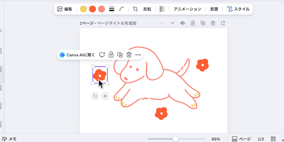Open the 配置 position panel

[x=214, y=9]
